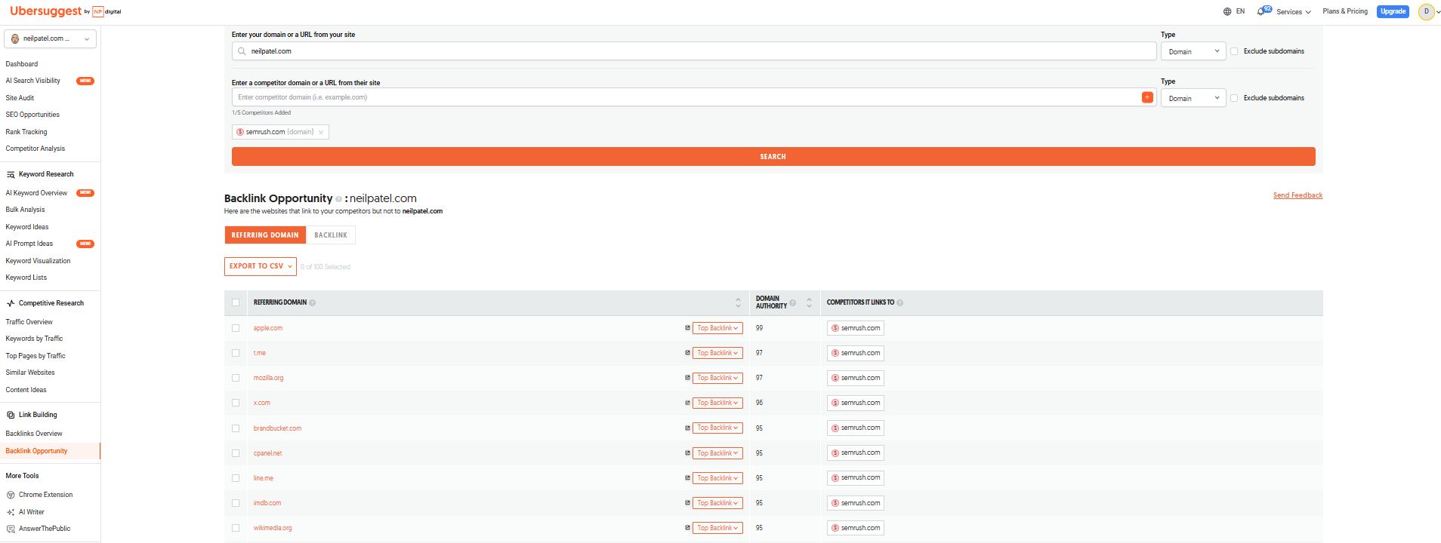Click the Referring Domain info icon
The height and width of the screenshot is (543, 1441).
(313, 303)
